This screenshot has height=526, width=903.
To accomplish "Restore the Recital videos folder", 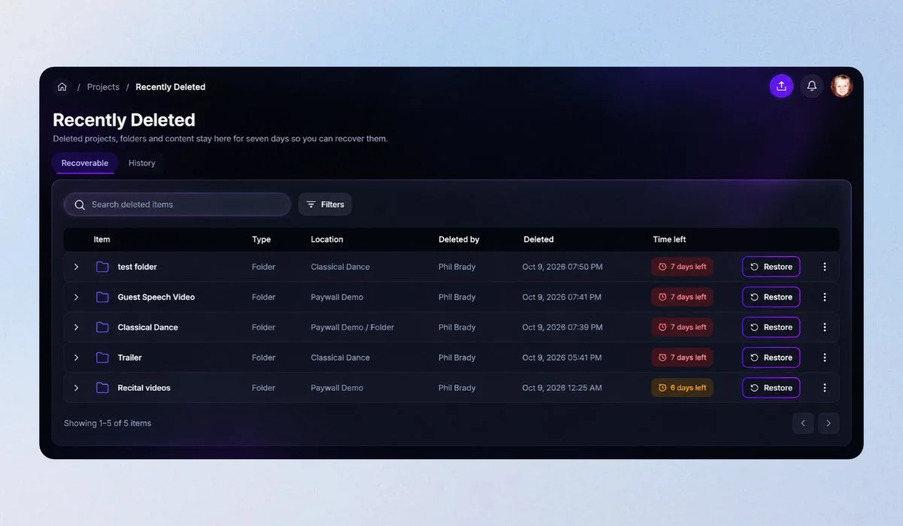I will click(771, 388).
